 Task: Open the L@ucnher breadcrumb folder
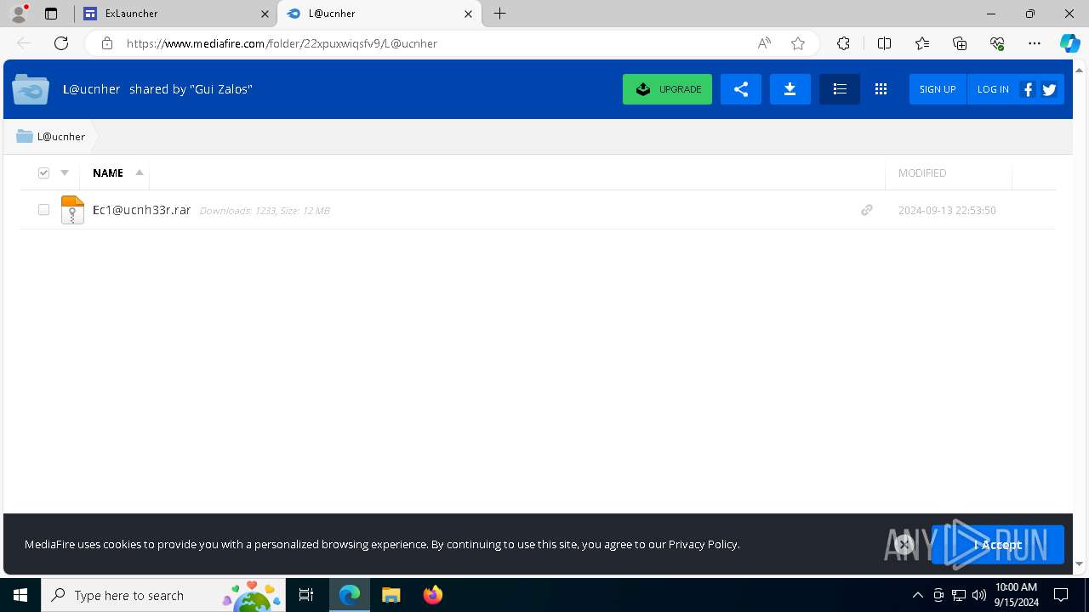(51, 136)
